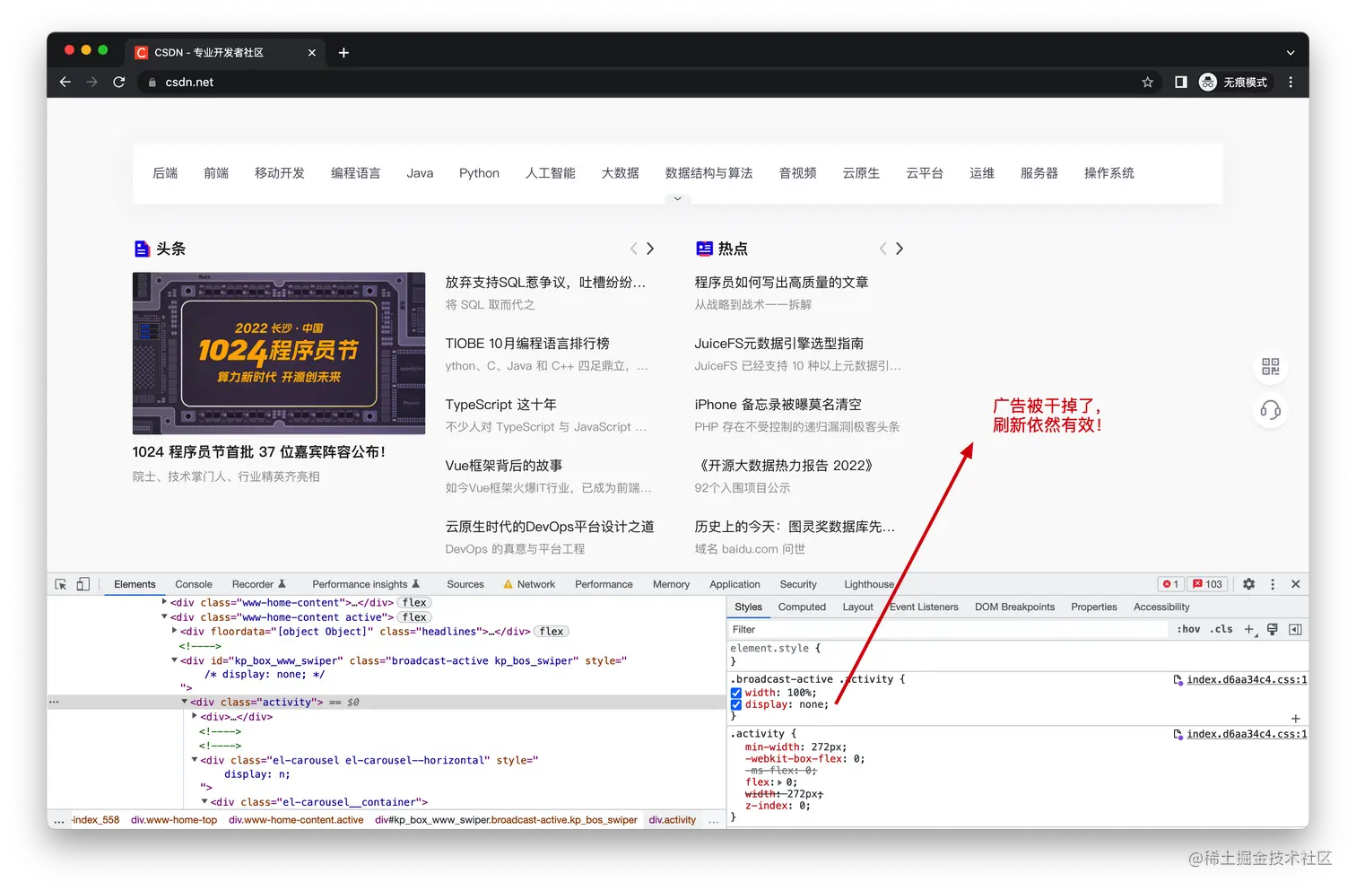
Task: Uncheck the display: none property checkbox
Action: [736, 704]
